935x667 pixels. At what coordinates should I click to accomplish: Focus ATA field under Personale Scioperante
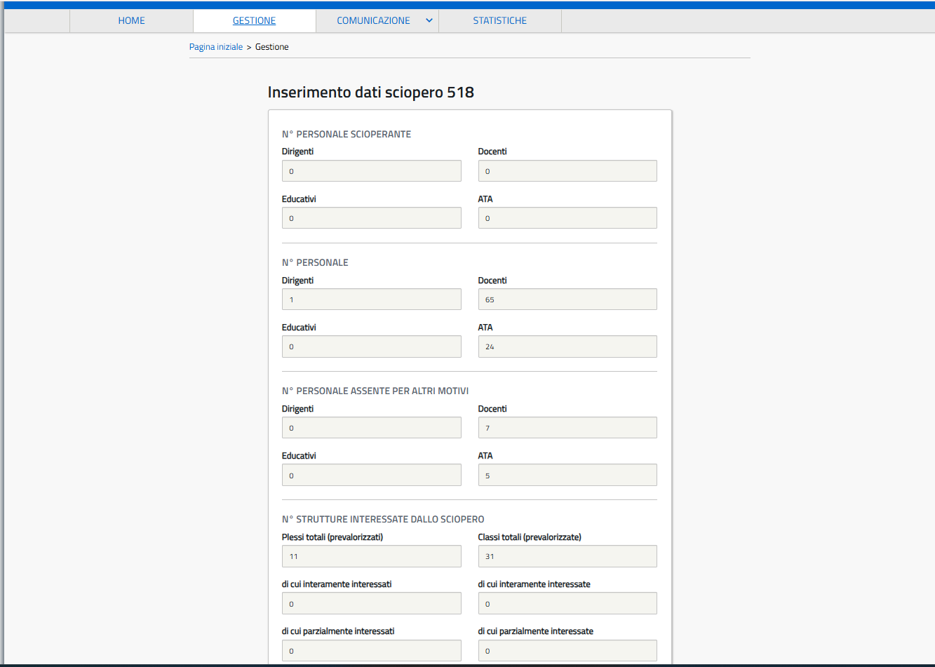tap(567, 218)
